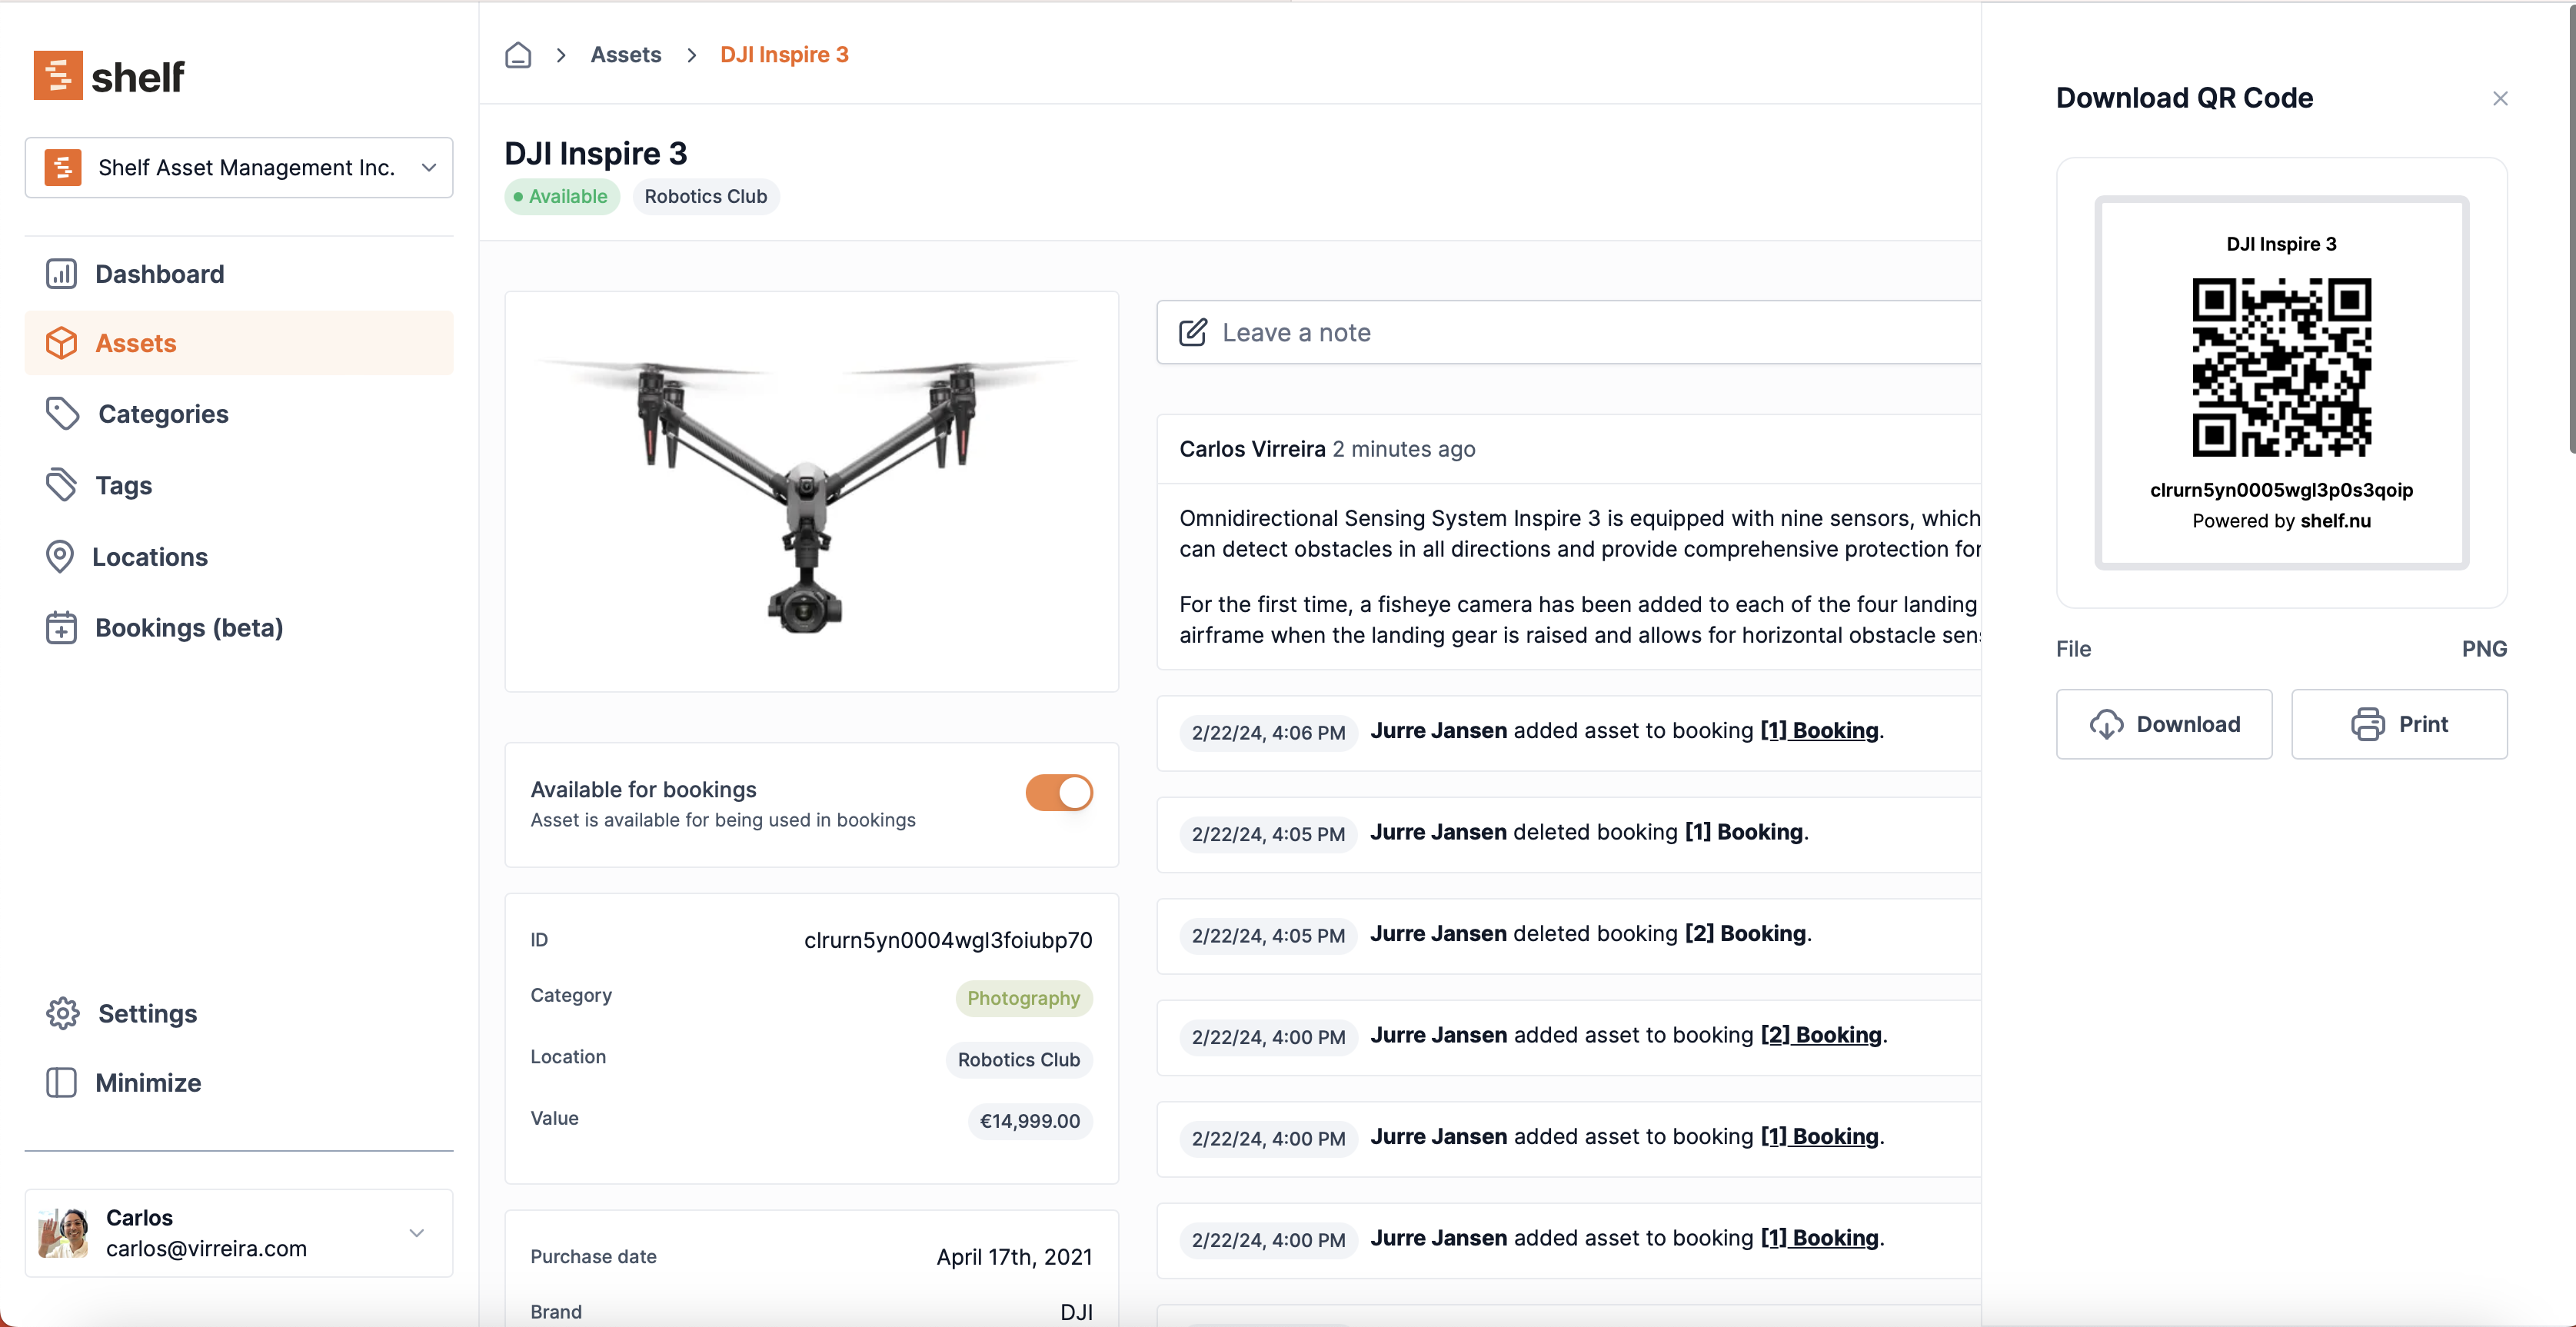The width and height of the screenshot is (2576, 1327).
Task: Download the QR code image
Action: coord(2164,723)
